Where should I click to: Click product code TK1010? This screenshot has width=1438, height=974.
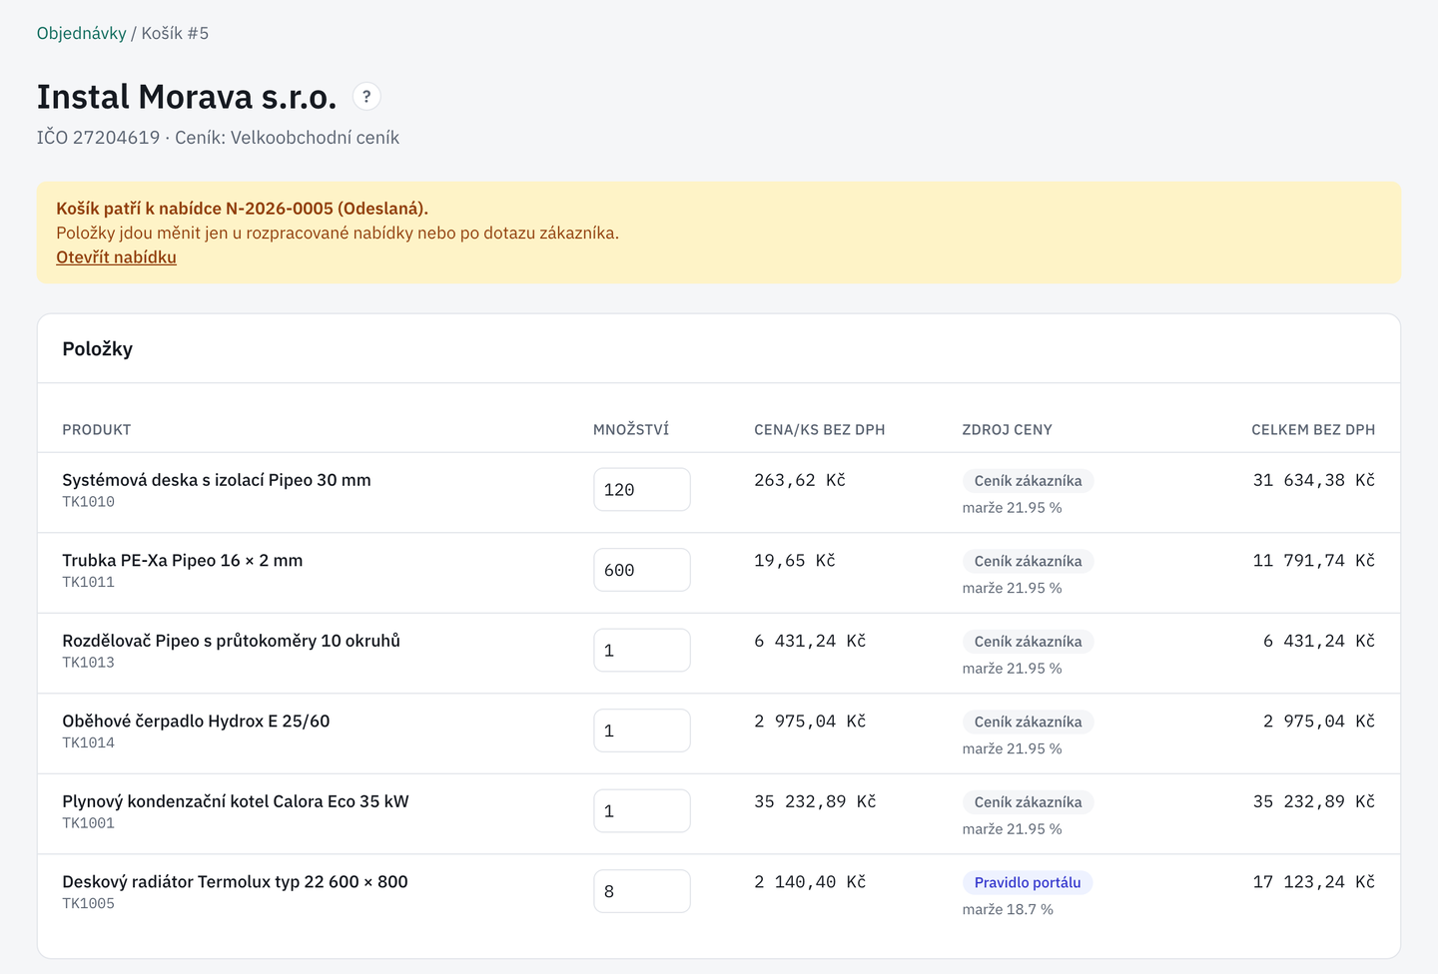[89, 502]
